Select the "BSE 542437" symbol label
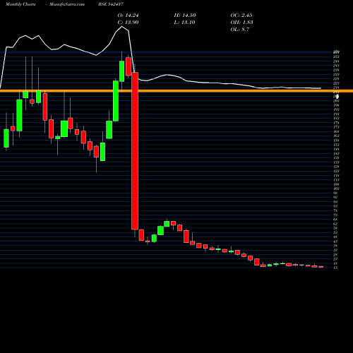The width and height of the screenshot is (353, 353). tap(111, 4)
